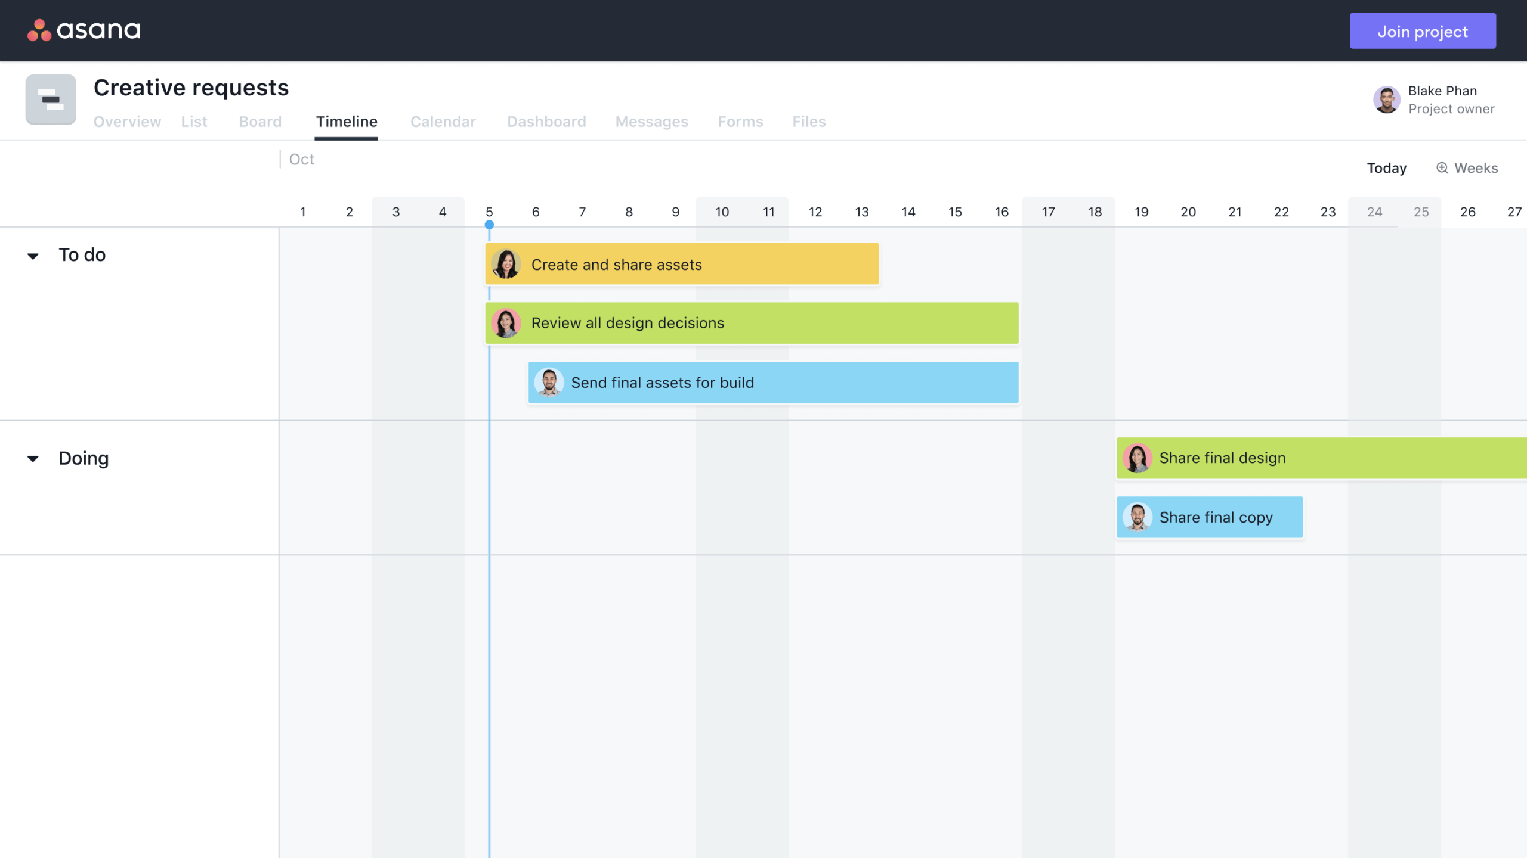
Task: Open the Dashboard tab
Action: [x=546, y=120]
